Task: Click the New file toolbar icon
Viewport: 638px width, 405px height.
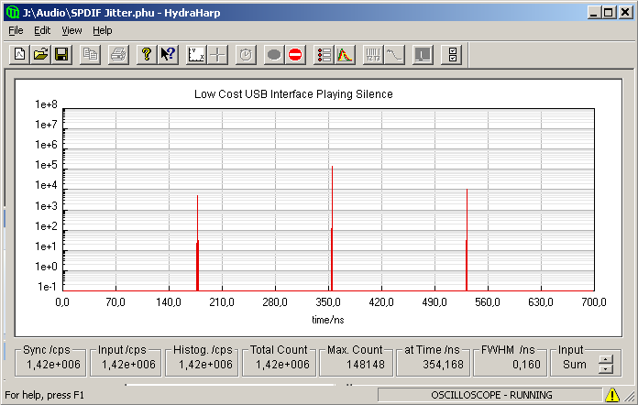Action: [19, 54]
